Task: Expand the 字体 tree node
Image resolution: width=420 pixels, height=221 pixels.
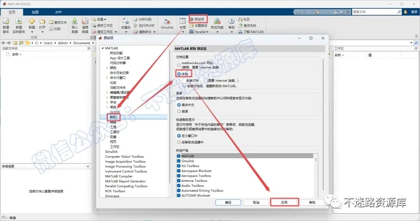Action: (x=107, y=102)
